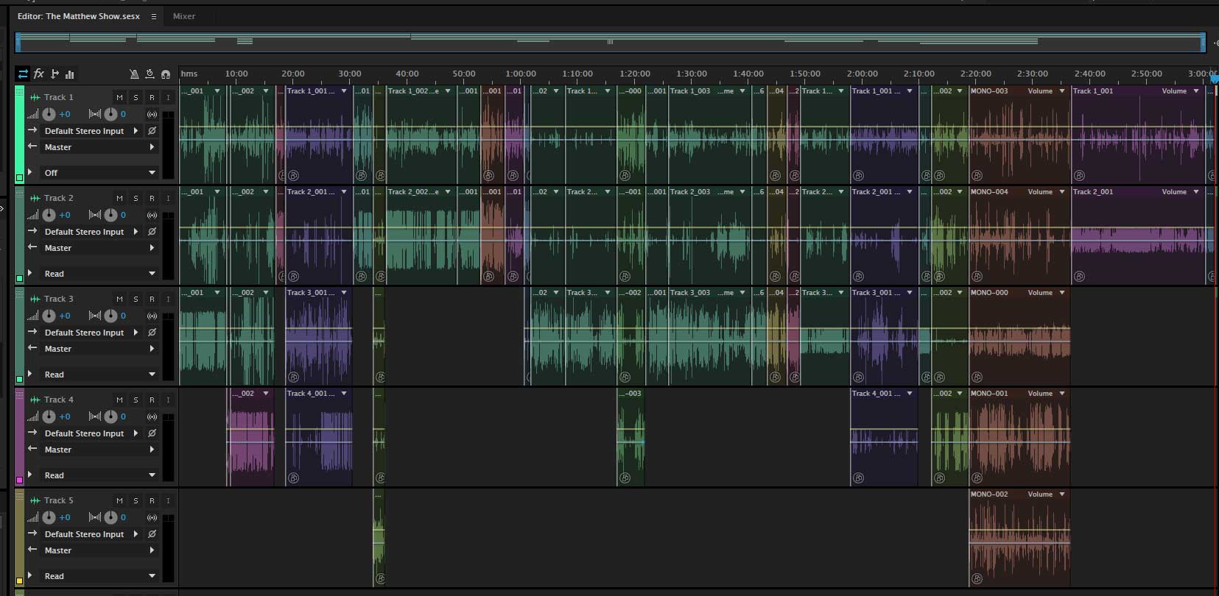
Task: Click the badge icon on MONO-003 clip
Action: click(977, 176)
